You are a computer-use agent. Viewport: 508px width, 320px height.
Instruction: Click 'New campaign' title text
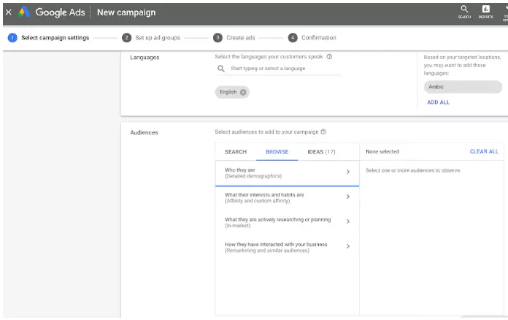point(126,12)
